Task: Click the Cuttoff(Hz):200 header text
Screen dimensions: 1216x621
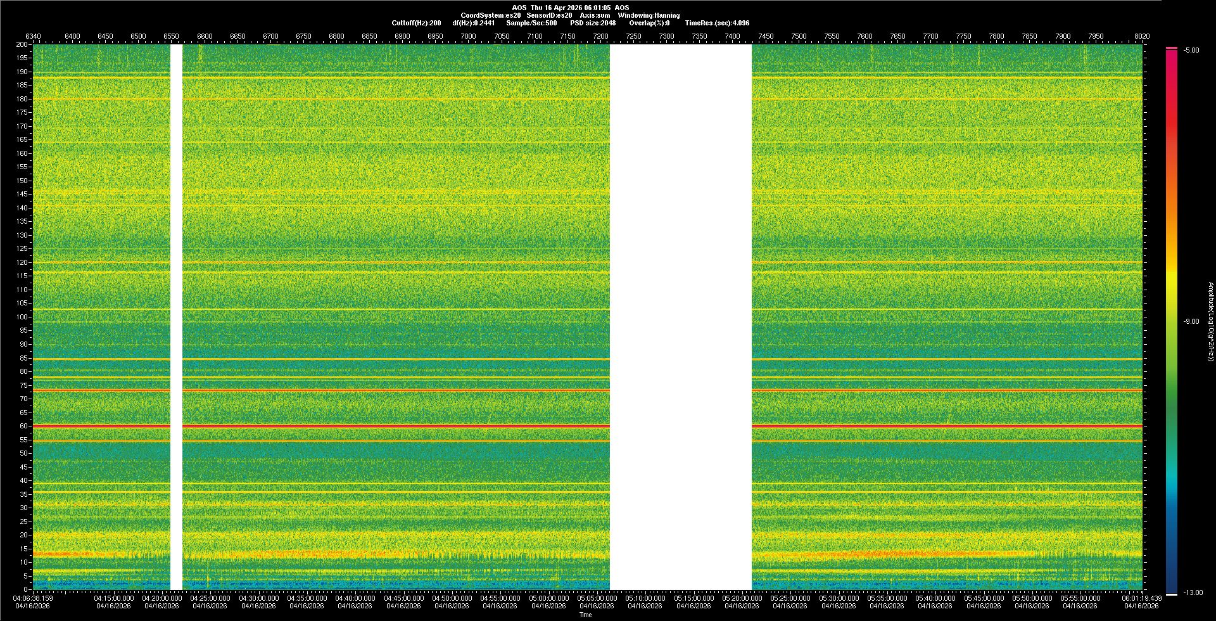Action: coord(416,23)
